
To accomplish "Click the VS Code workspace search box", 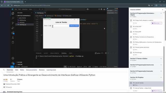I will tap(65, 9).
